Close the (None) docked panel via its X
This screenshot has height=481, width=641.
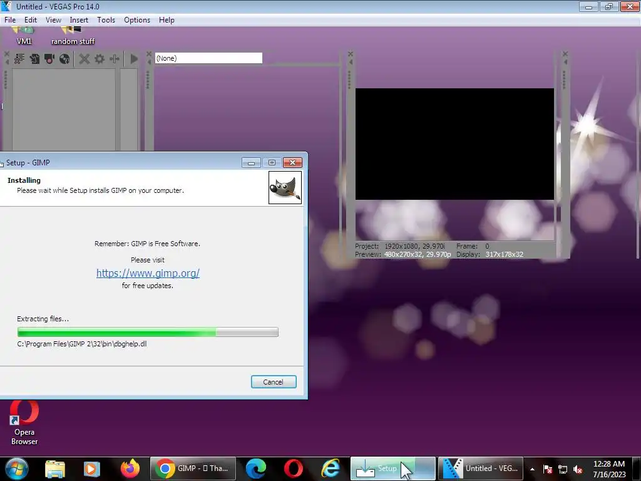pyautogui.click(x=149, y=54)
